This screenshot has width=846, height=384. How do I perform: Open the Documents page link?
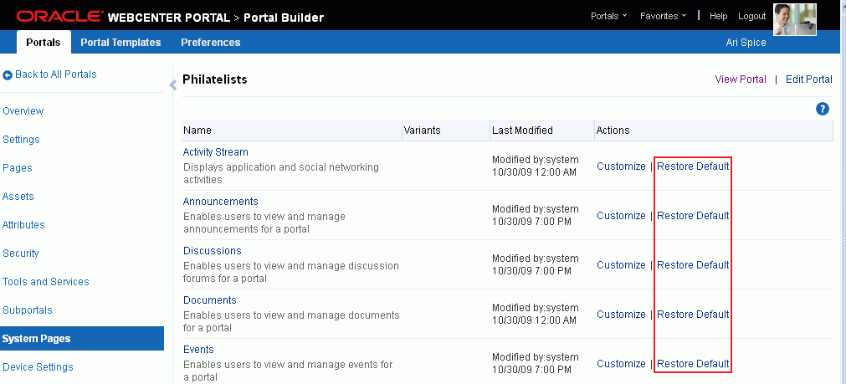point(210,300)
